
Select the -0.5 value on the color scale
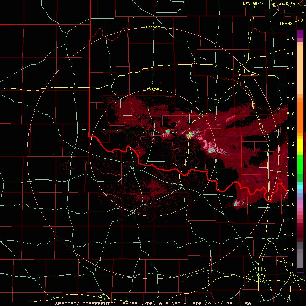tap(289, 235)
